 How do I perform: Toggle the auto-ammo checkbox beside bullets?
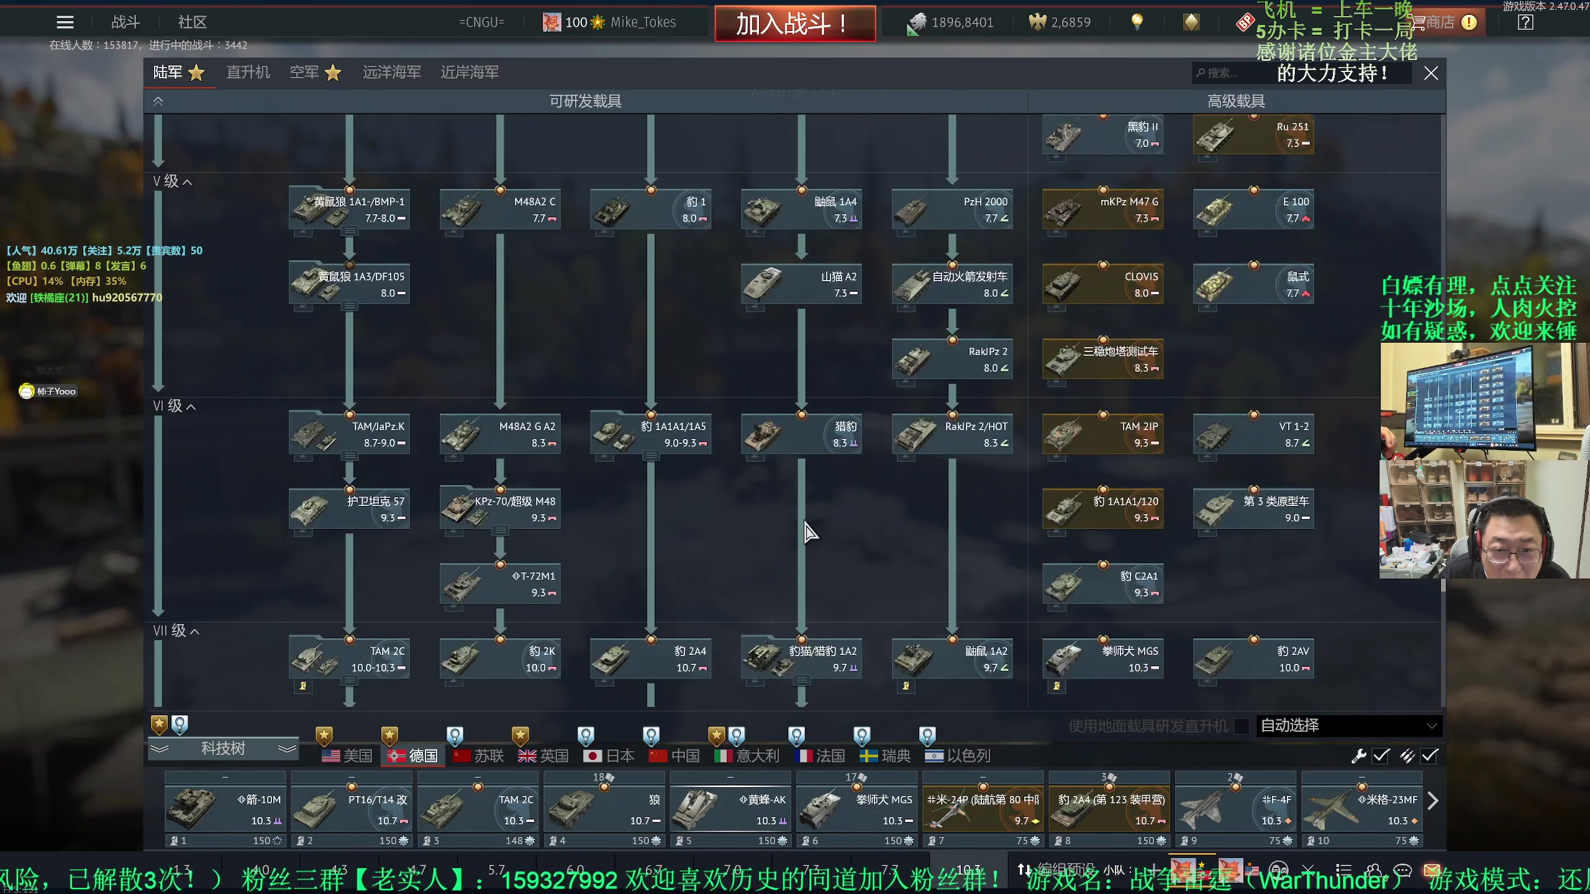coord(1430,756)
